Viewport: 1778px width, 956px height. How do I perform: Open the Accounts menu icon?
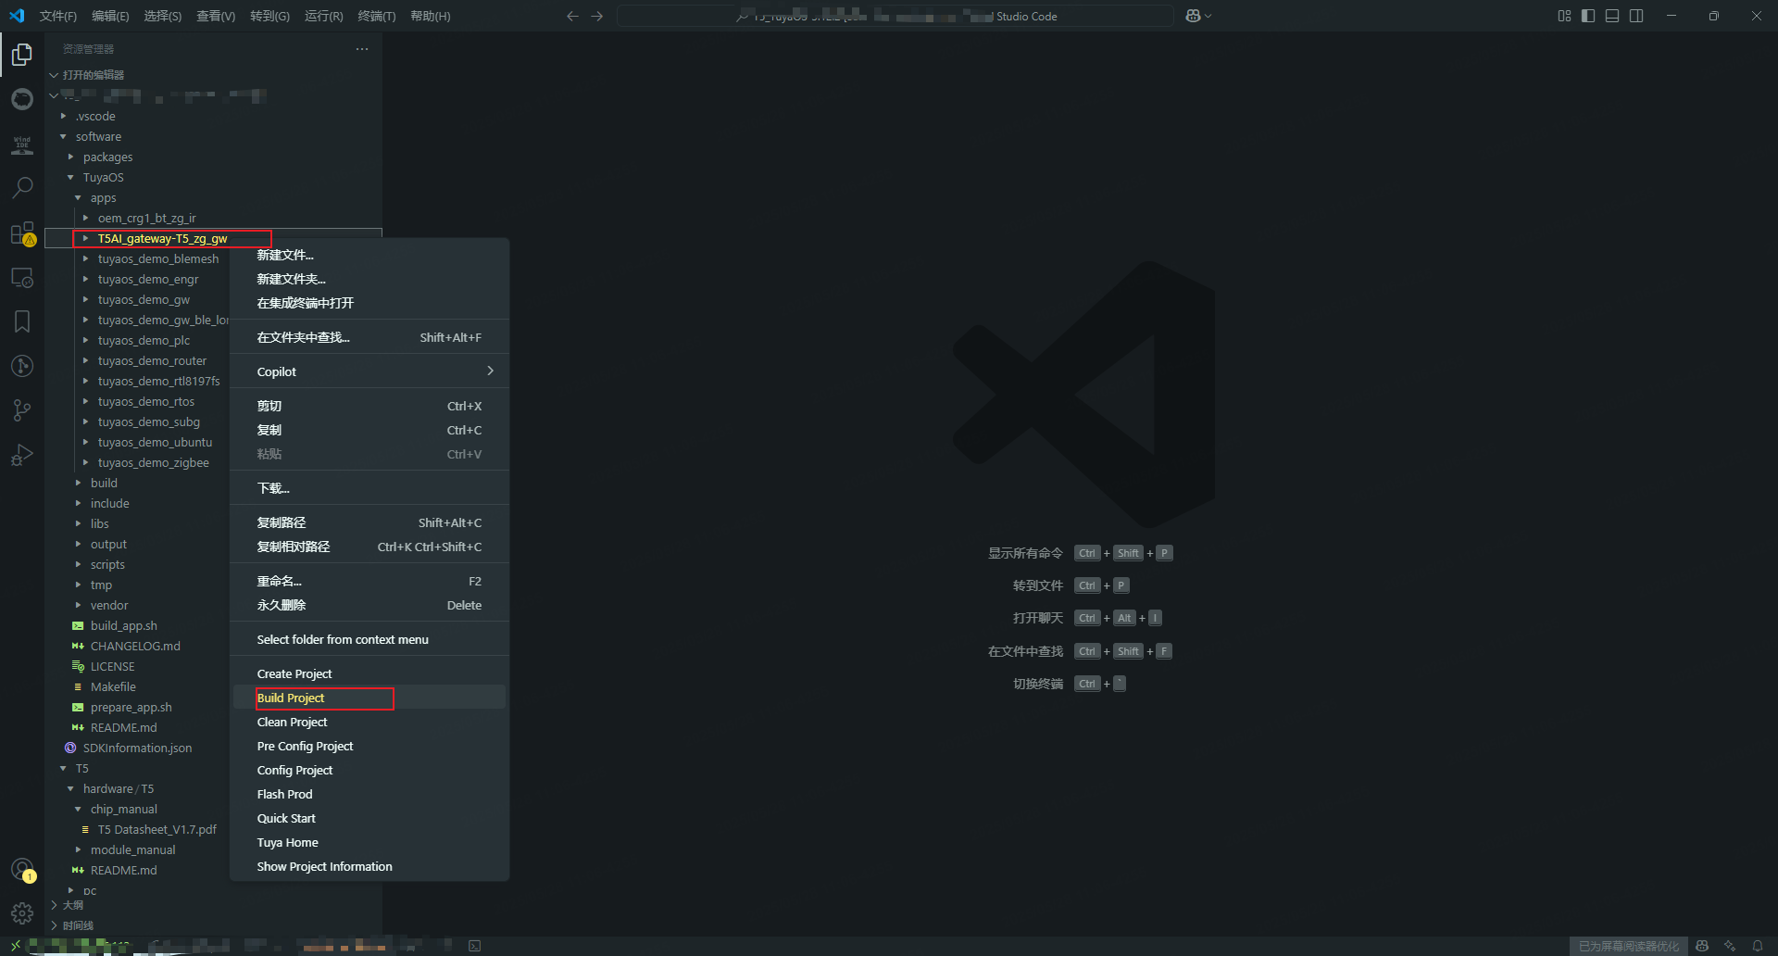(22, 869)
